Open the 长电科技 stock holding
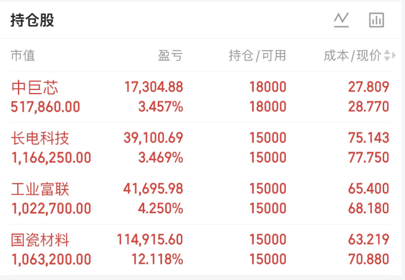 (x=200, y=148)
